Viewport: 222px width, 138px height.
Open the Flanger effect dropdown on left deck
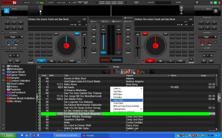[14, 37]
